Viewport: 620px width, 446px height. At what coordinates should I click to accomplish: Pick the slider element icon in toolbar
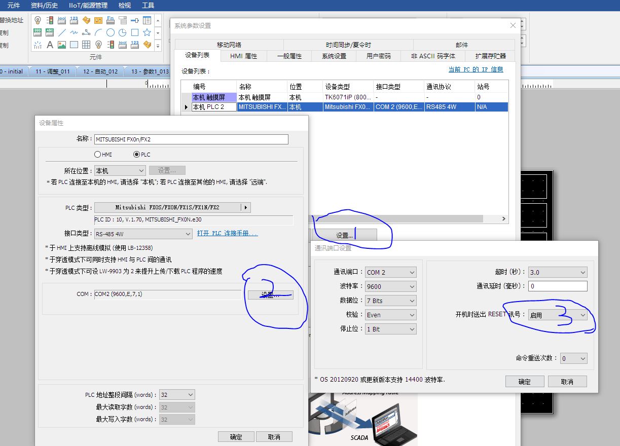[135, 20]
